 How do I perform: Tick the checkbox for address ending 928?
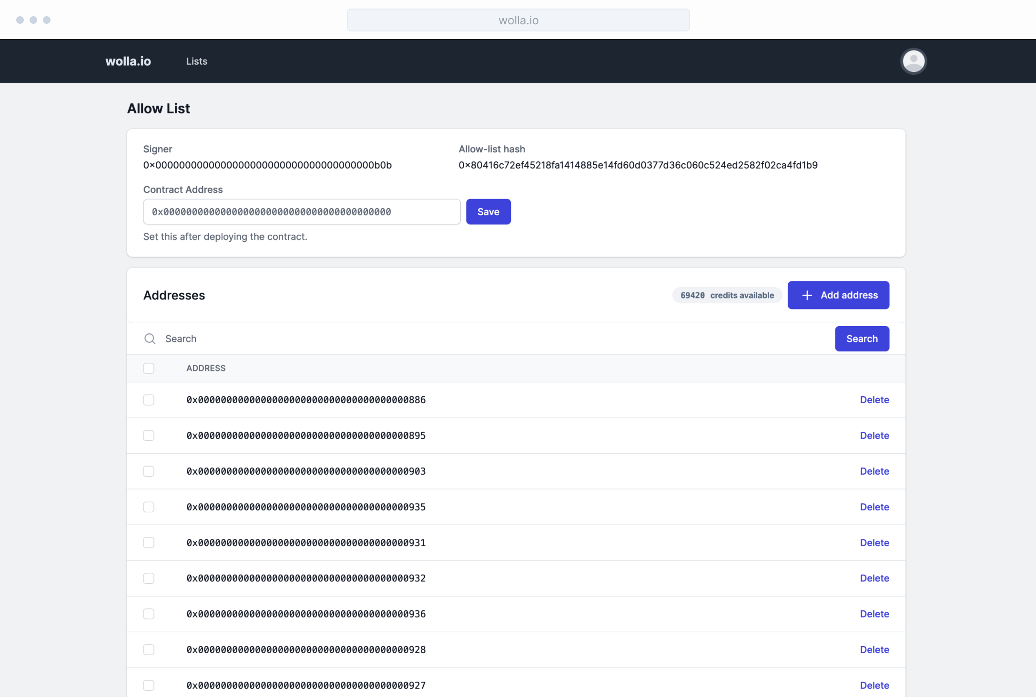click(x=149, y=650)
